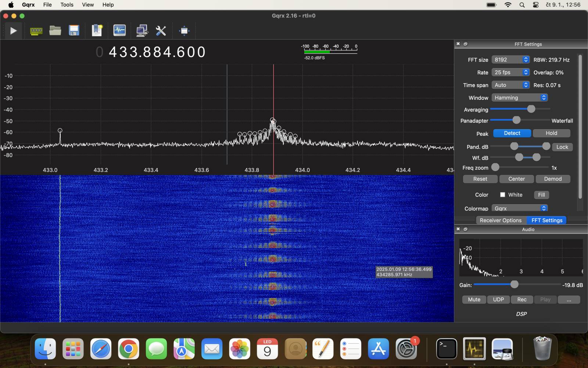Open Google Chrome from the Dock
Screen dimensions: 588x368
129,348
